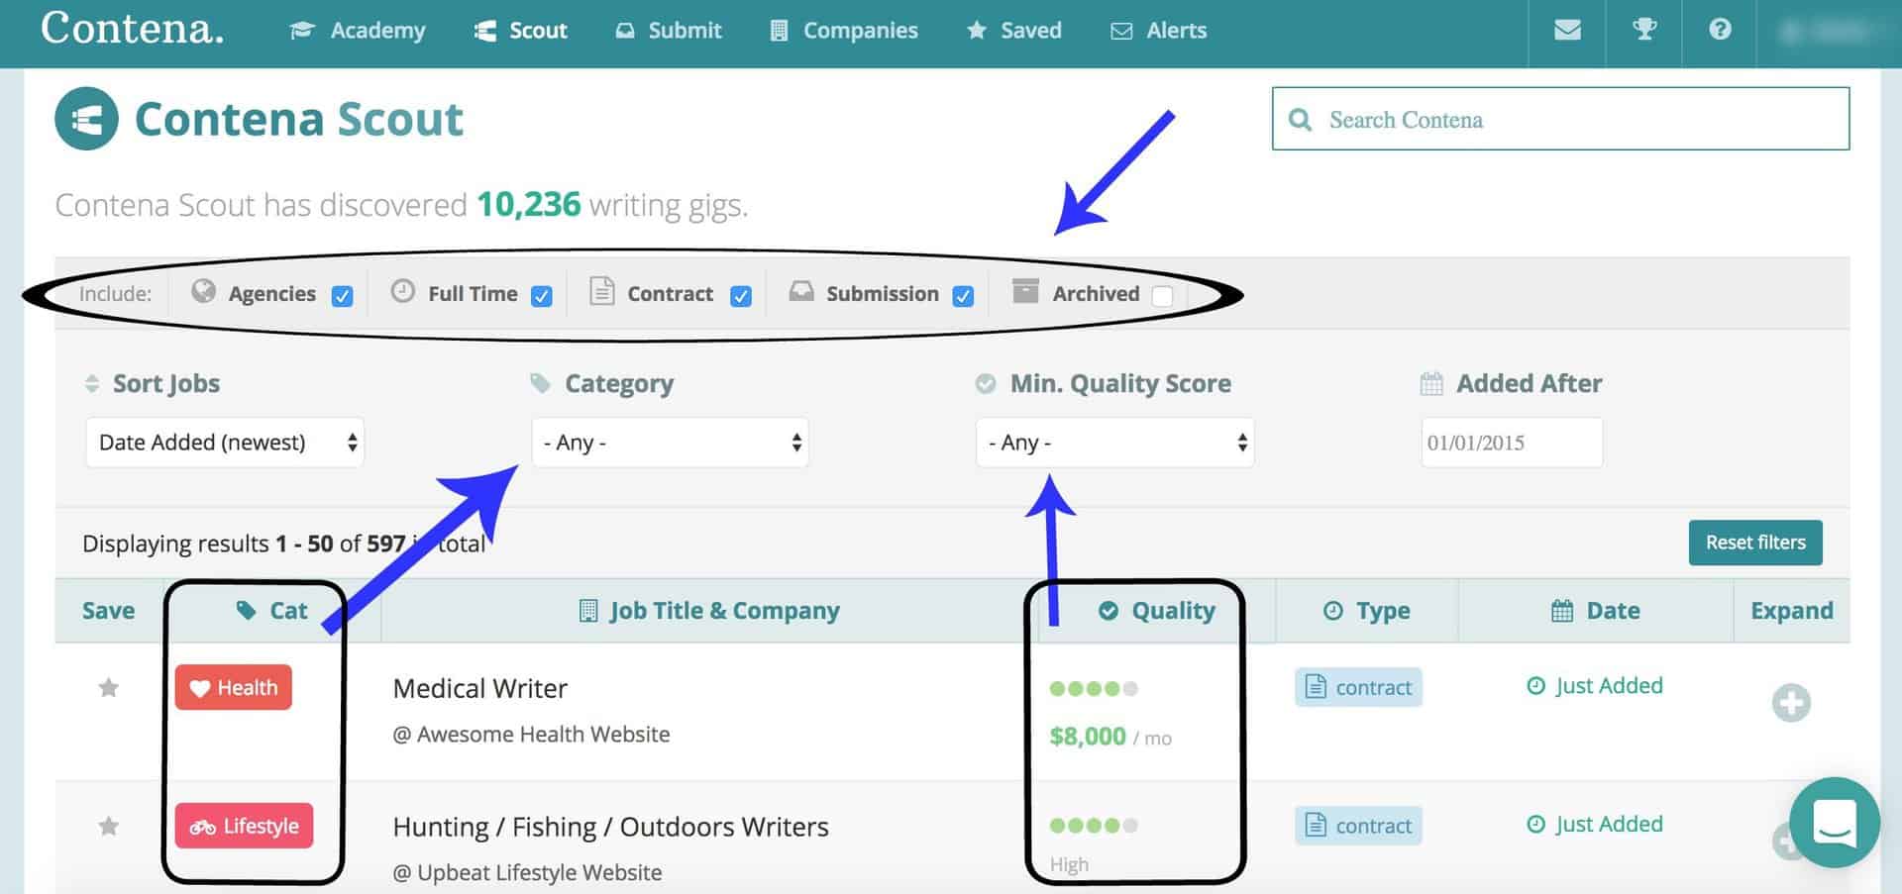This screenshot has width=1902, height=894.
Task: Sort by the Cat column header
Action: [x=271, y=611]
